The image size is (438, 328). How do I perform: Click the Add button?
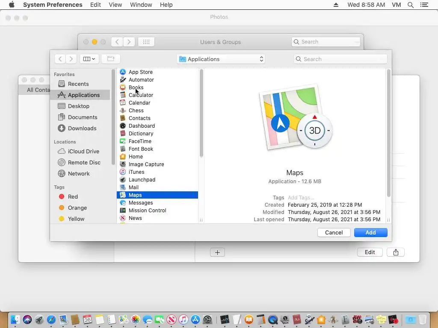click(371, 233)
